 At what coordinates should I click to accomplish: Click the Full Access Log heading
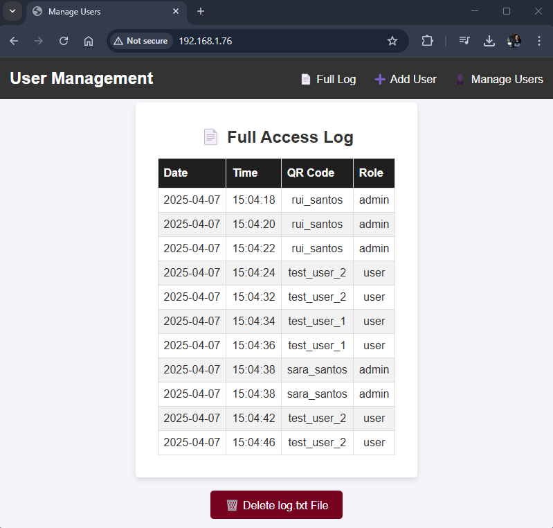click(290, 137)
